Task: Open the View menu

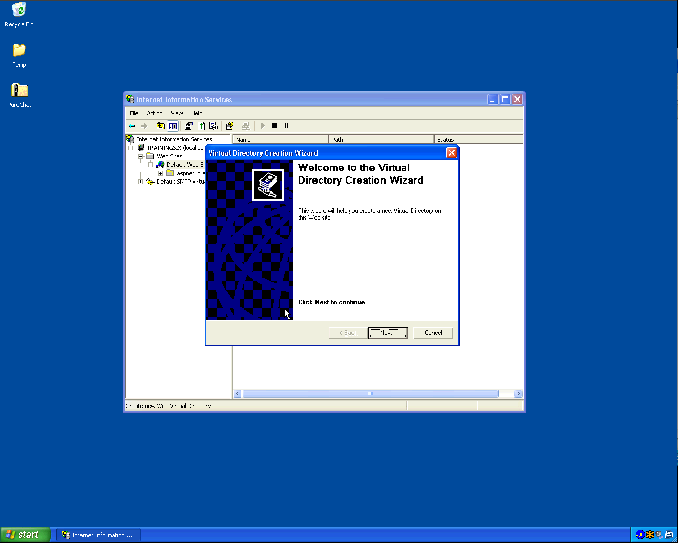Action: pos(177,113)
